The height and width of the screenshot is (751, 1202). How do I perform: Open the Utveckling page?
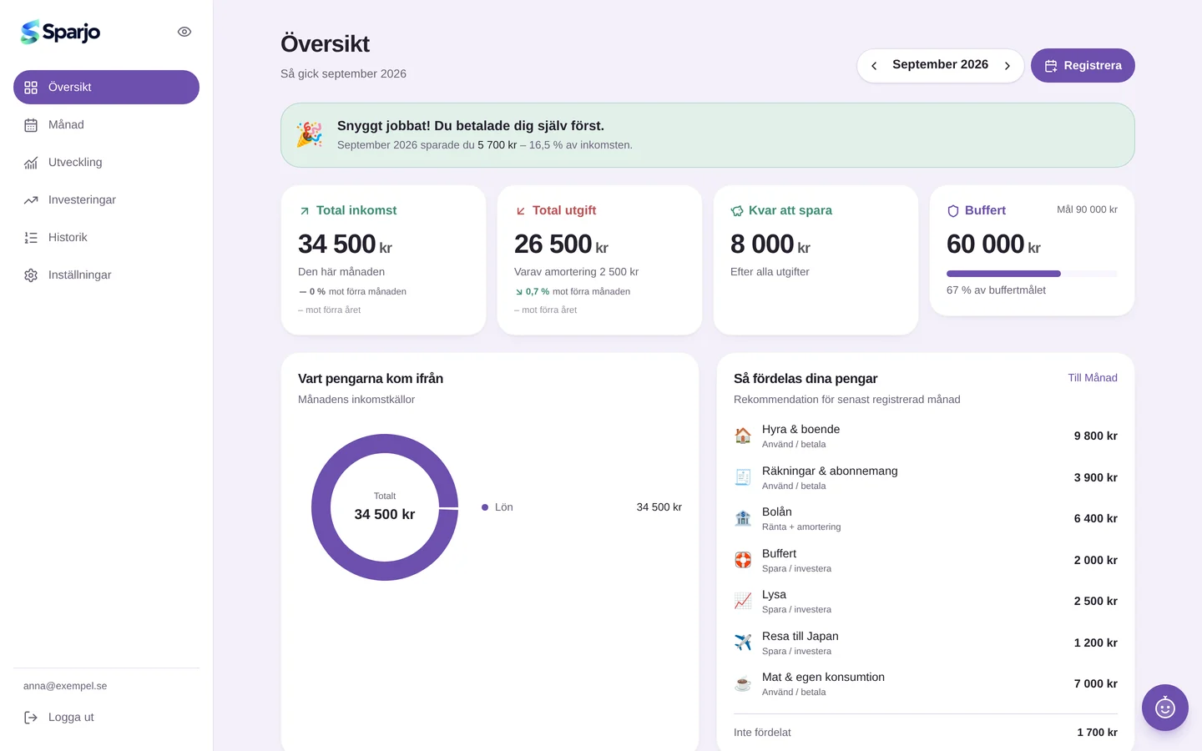pyautogui.click(x=106, y=162)
